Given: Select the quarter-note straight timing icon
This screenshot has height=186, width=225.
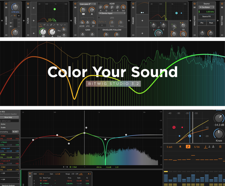Looking at the screenshot, I should point(206,147).
